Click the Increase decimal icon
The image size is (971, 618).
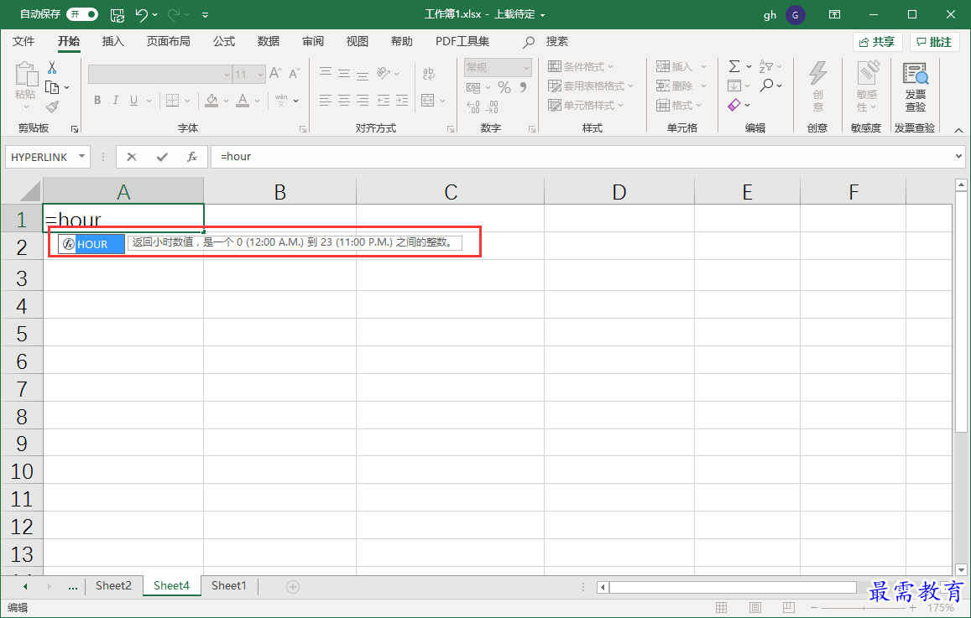tap(473, 107)
